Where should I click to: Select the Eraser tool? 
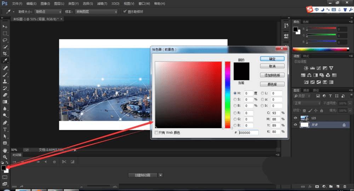[5, 95]
